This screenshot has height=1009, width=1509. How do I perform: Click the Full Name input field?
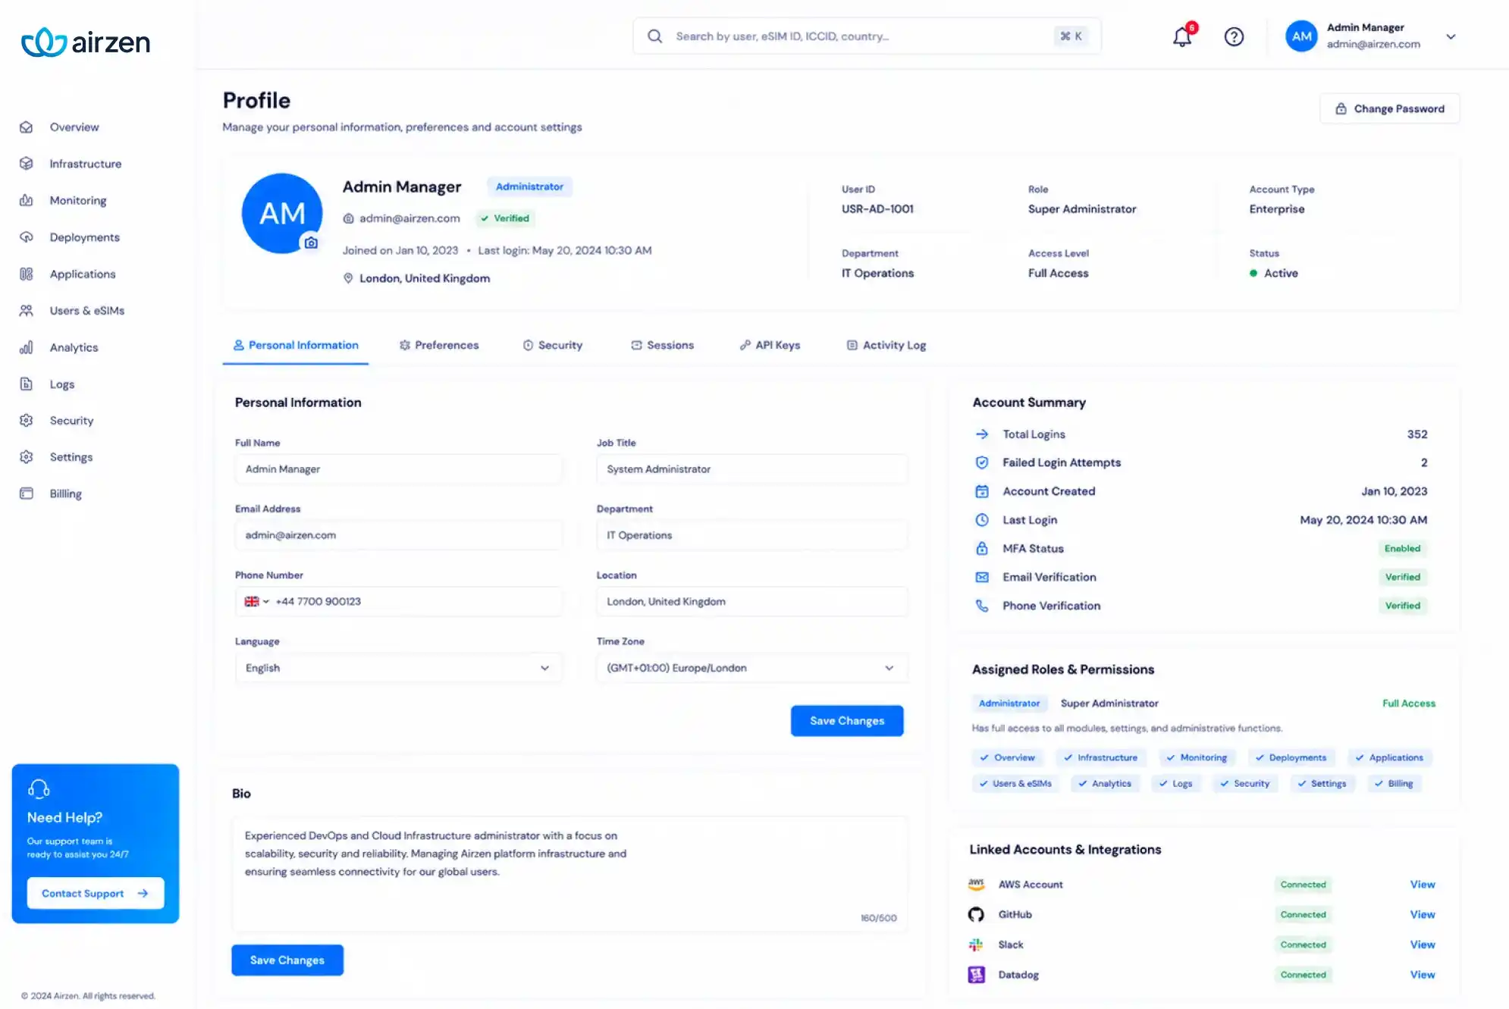pyautogui.click(x=399, y=469)
